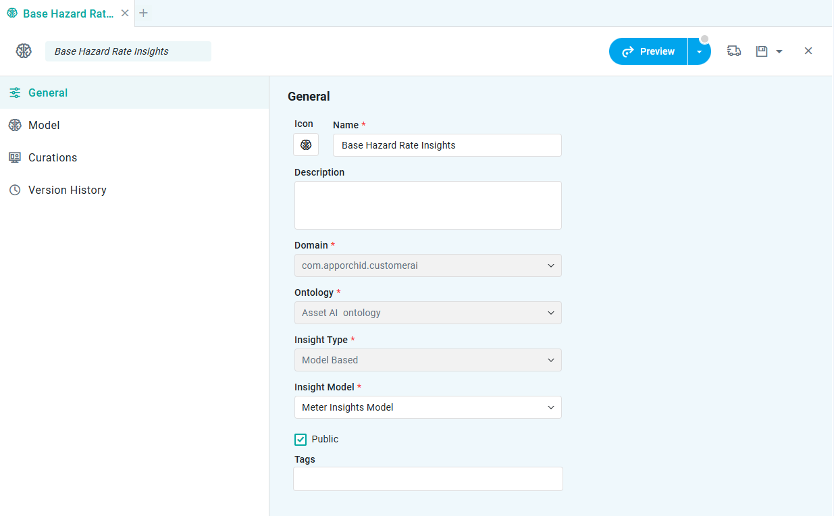Image resolution: width=834 pixels, height=516 pixels.
Task: Open the Preview button dropdown arrow
Action: point(699,52)
